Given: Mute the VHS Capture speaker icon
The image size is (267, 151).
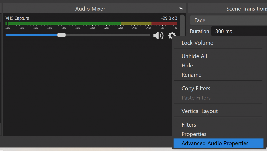Looking at the screenshot, I should (158, 35).
